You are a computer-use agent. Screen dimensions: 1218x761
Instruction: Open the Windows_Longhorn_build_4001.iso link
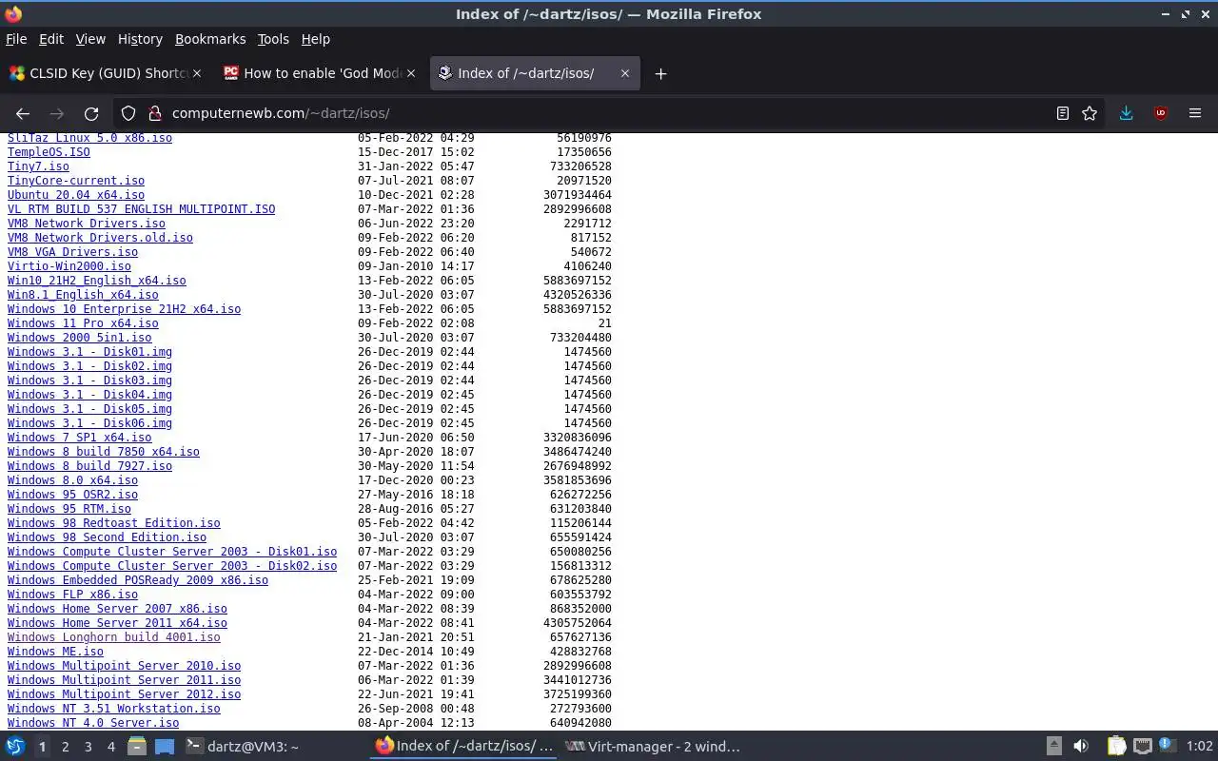click(113, 637)
